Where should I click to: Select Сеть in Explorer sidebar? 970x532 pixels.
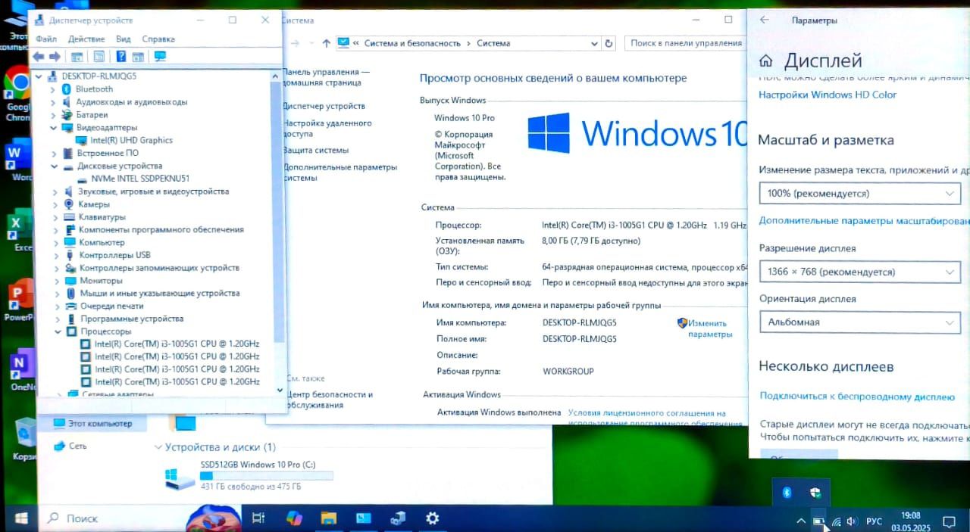click(70, 446)
